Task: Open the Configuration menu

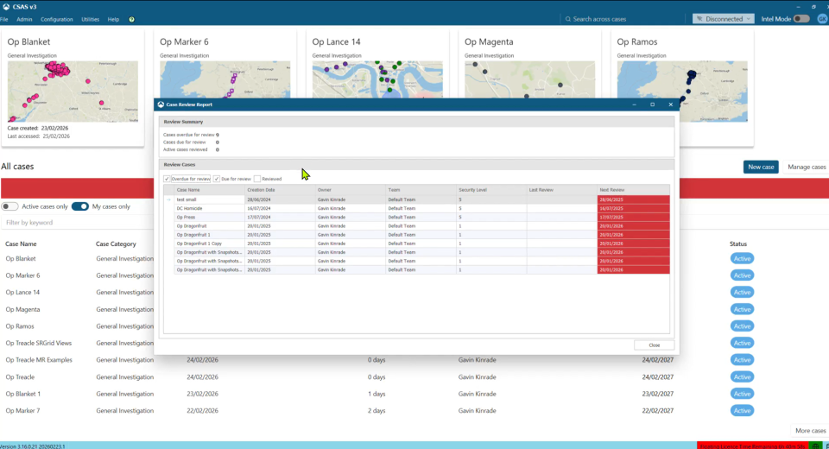Action: pos(57,19)
